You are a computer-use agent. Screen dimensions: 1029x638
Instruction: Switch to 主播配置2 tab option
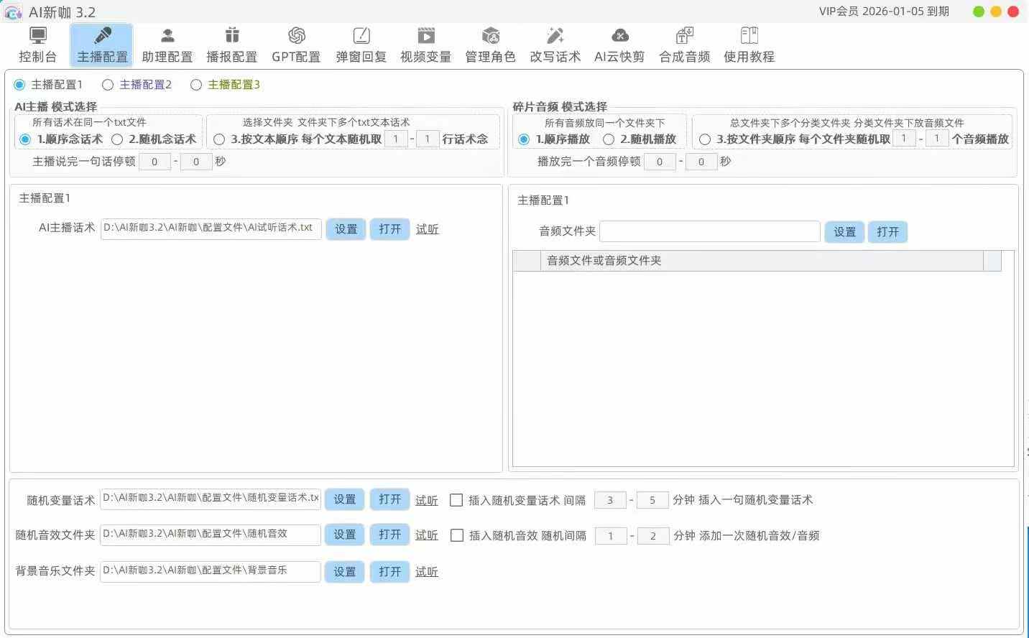coord(108,85)
